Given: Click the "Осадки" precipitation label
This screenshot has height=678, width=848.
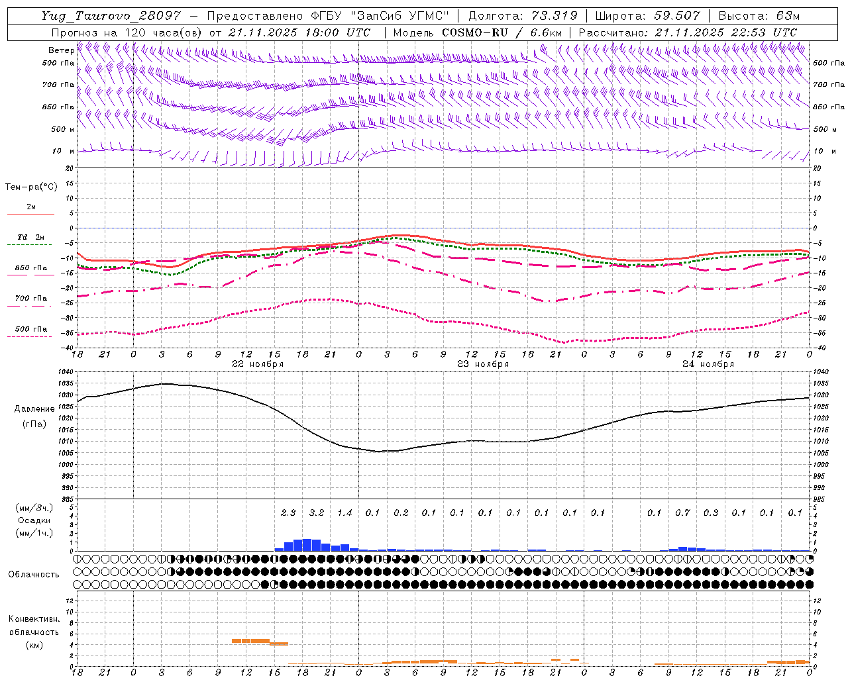Looking at the screenshot, I should click(x=34, y=520).
